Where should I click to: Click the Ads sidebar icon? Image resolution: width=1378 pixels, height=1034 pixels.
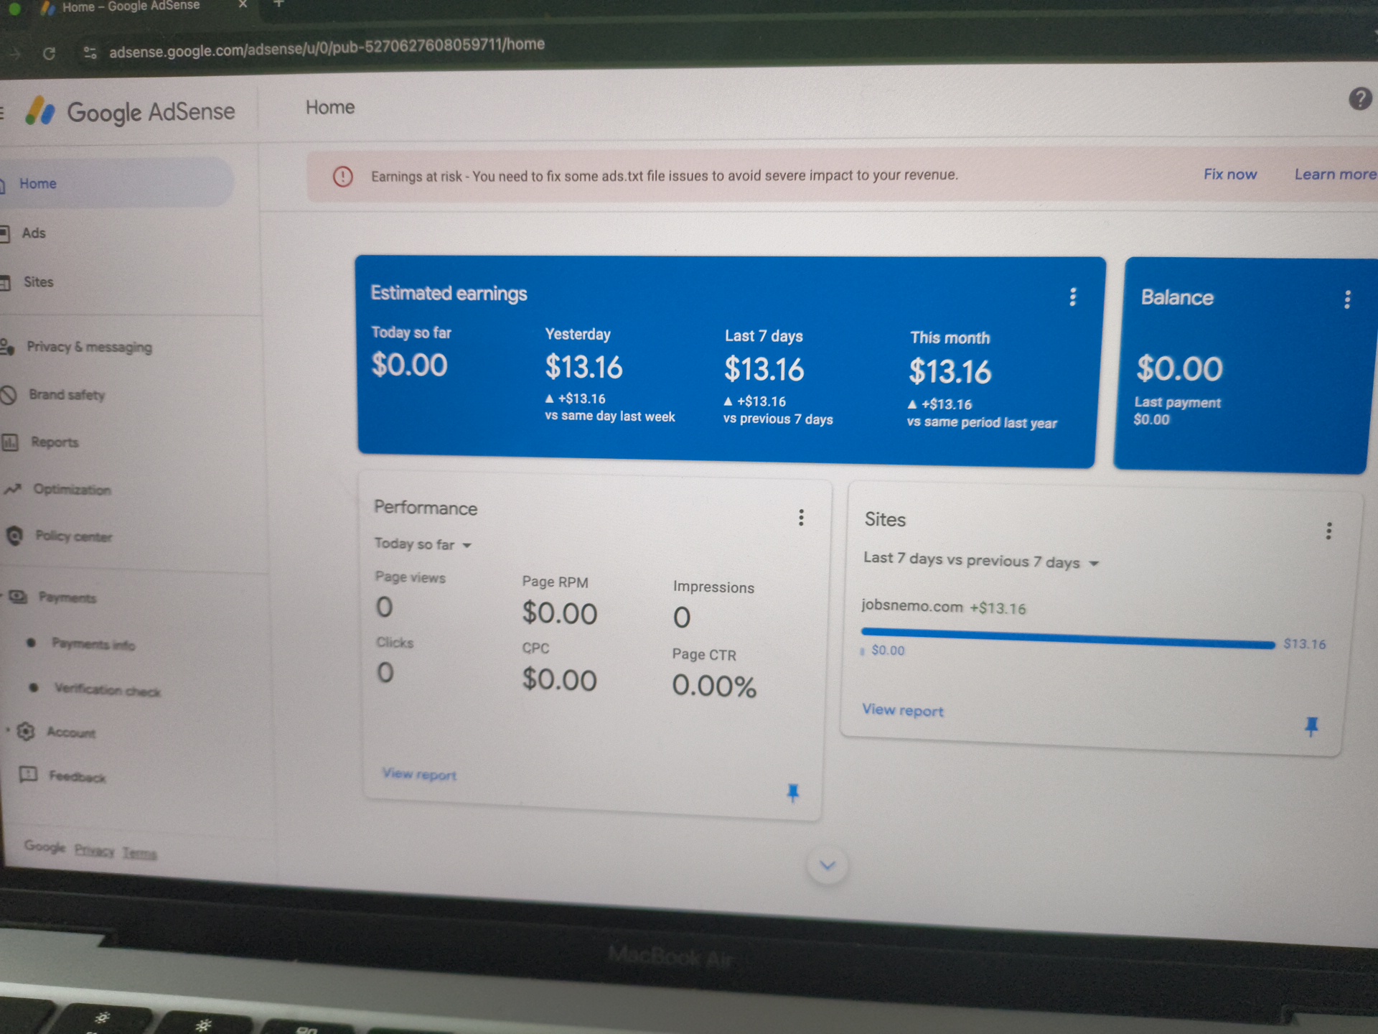pos(4,233)
